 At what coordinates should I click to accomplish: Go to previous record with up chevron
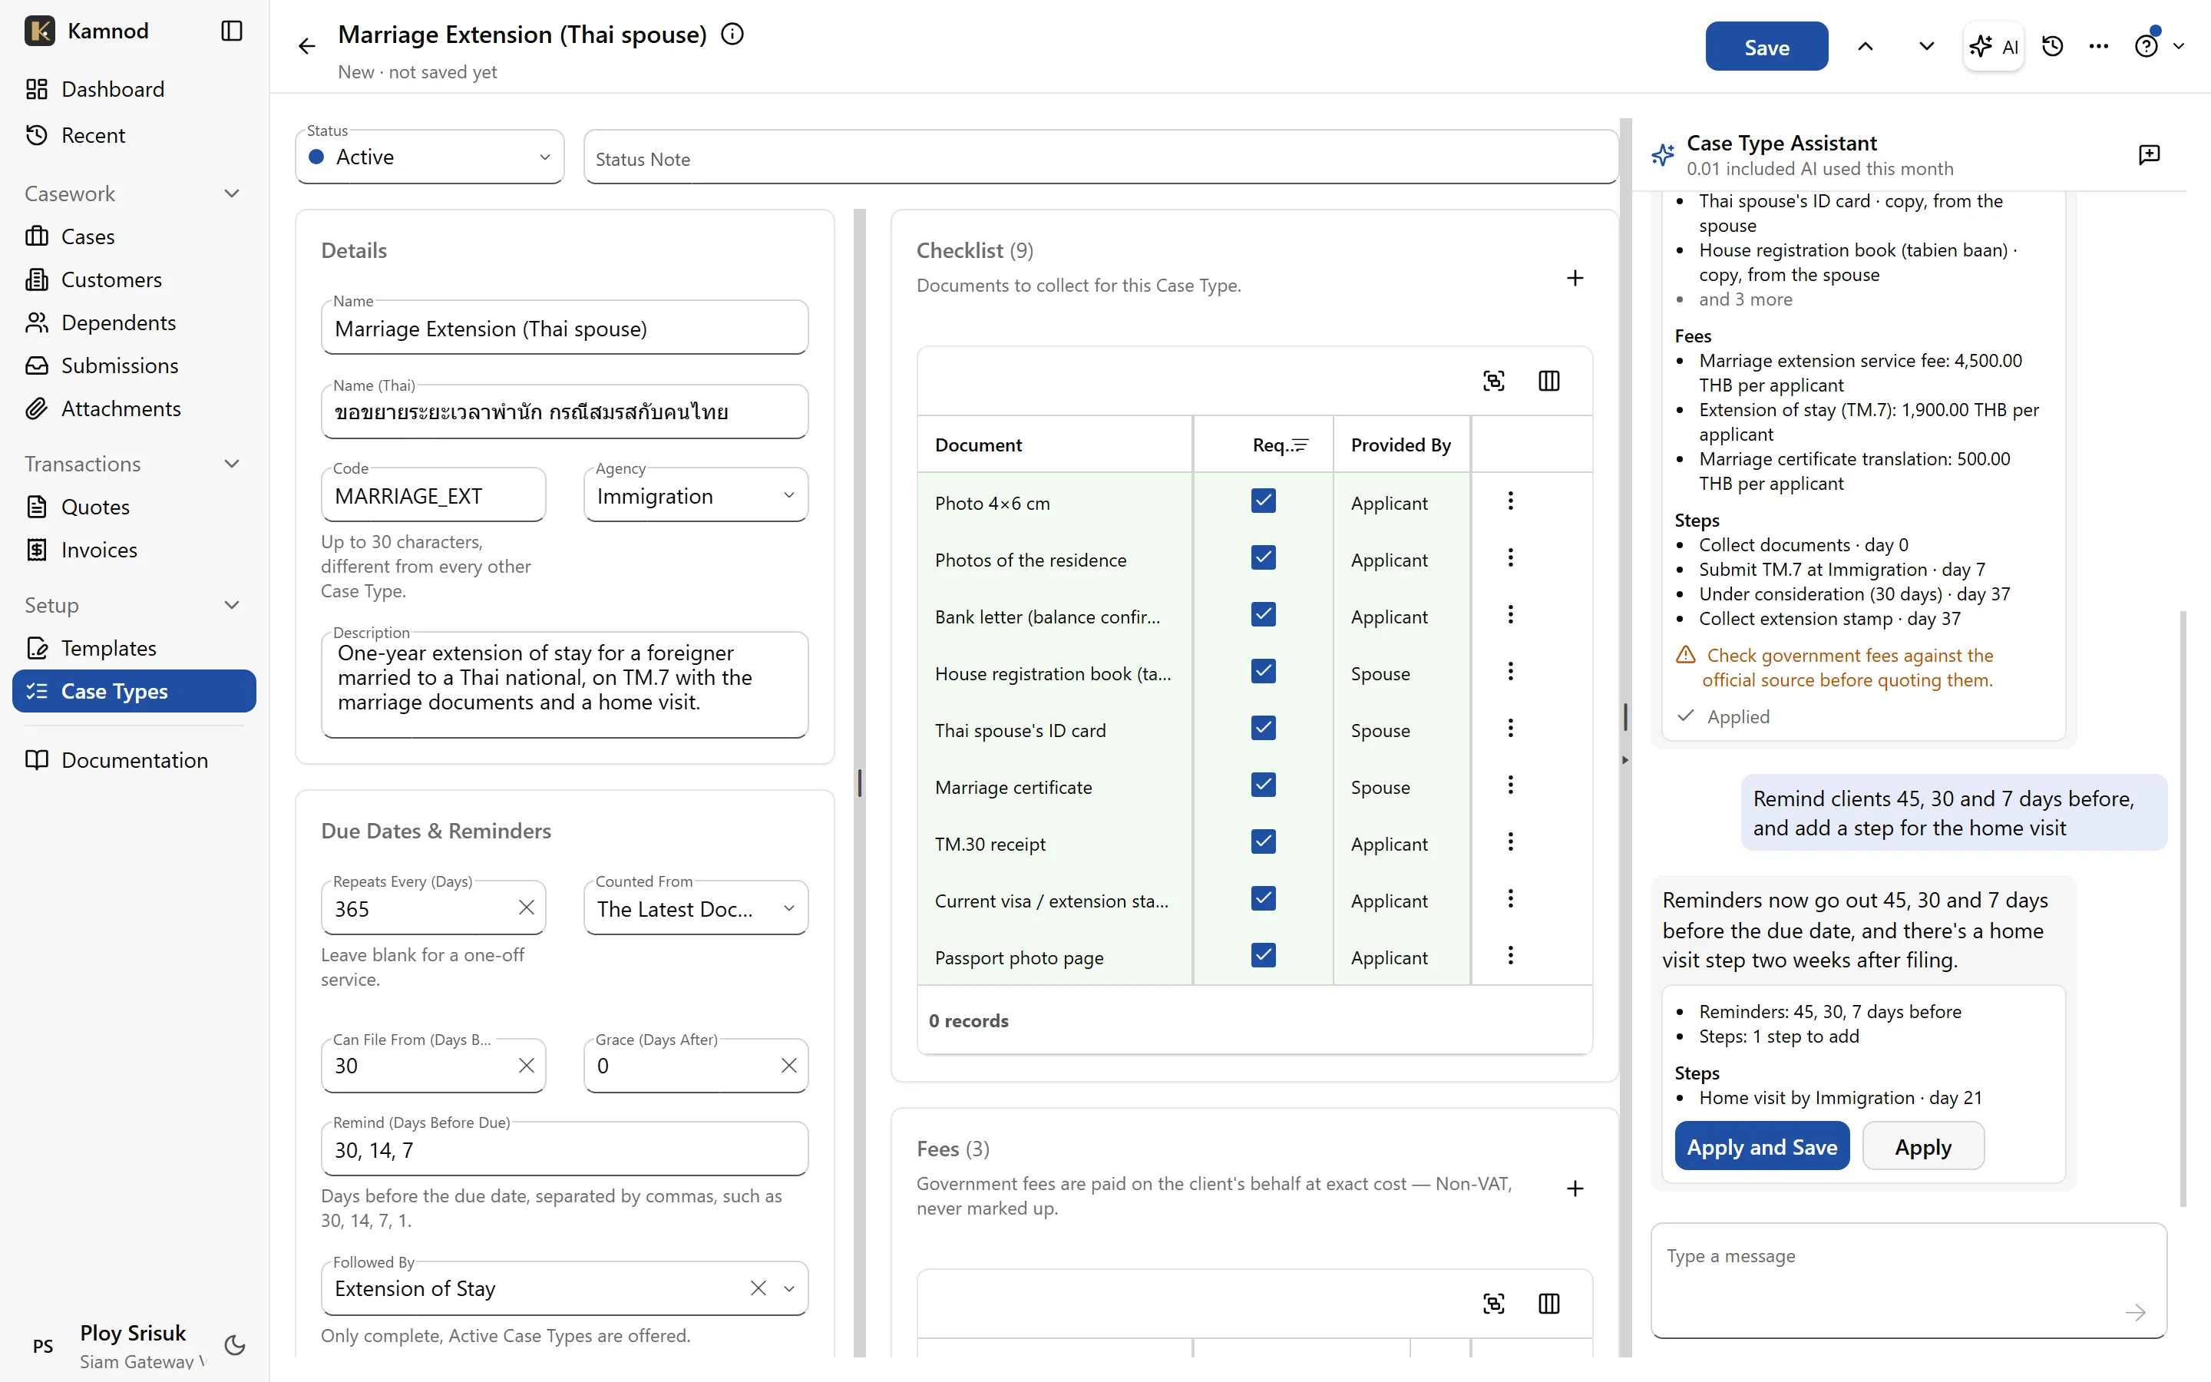pyautogui.click(x=1866, y=47)
